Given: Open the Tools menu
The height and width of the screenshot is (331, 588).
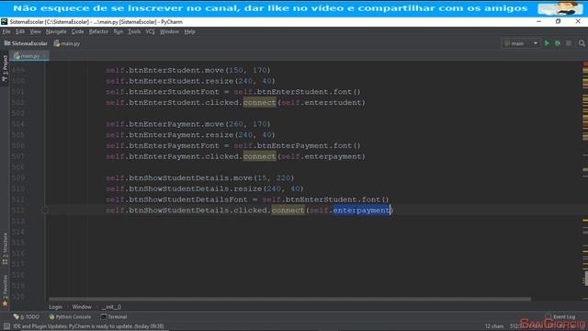Looking at the screenshot, I should [x=134, y=31].
